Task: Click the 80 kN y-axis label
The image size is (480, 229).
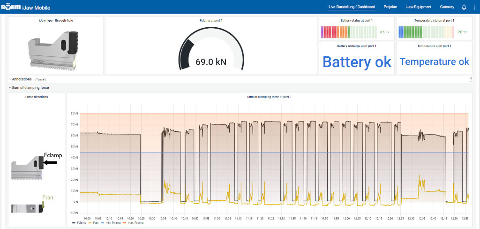Action: [x=75, y=114]
